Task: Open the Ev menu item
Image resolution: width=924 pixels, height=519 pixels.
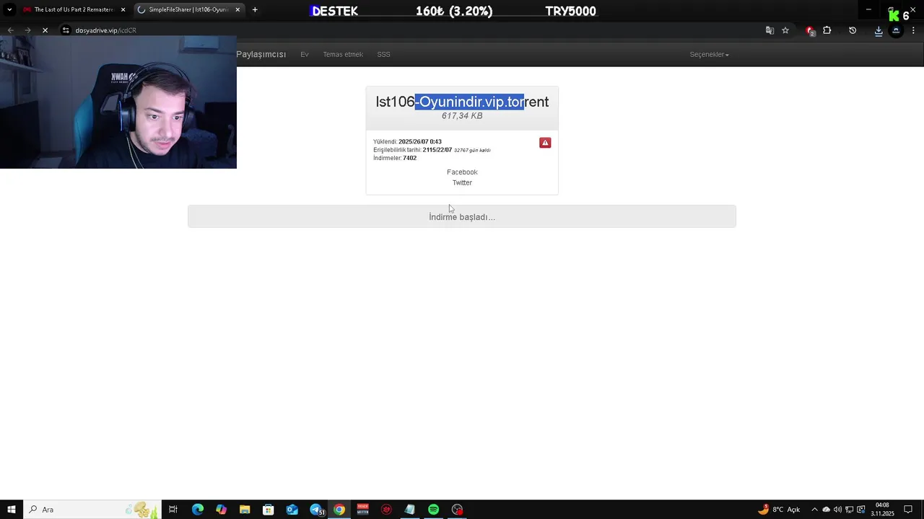Action: (305, 55)
